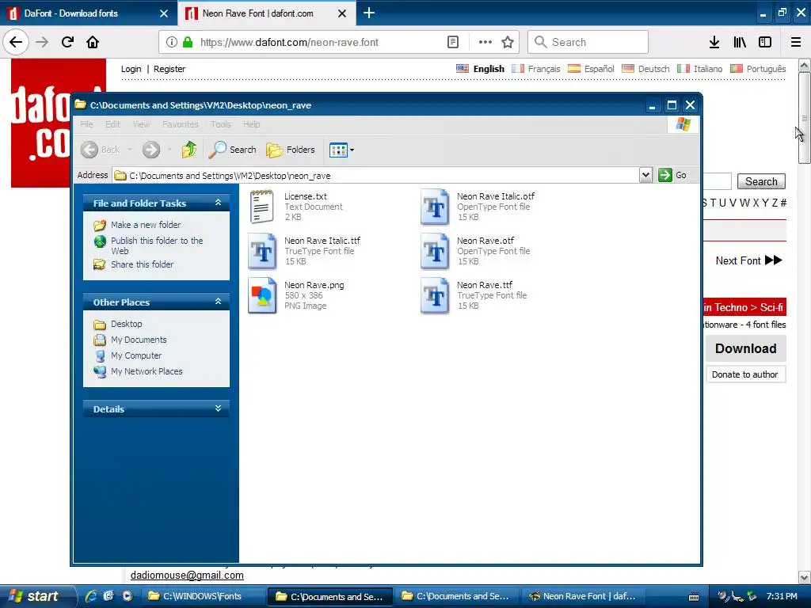Open a new Firefox tab with plus
Screen dimensions: 811x608
tap(369, 13)
